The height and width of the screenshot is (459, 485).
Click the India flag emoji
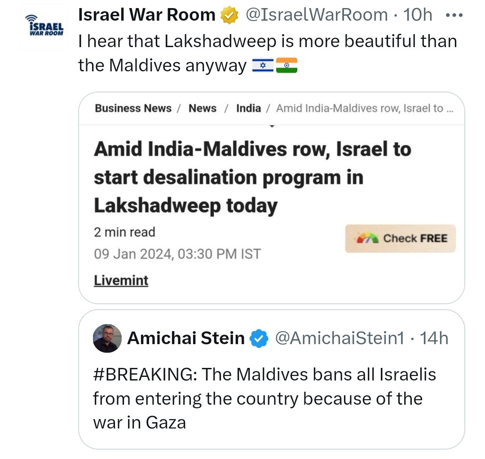point(287,66)
